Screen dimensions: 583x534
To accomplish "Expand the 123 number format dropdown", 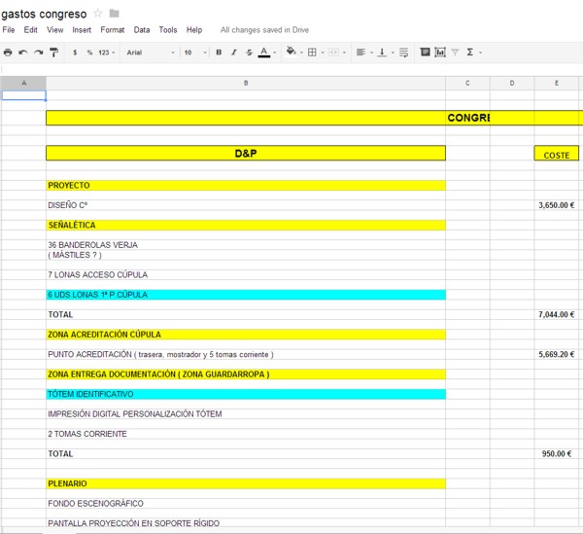I will (x=104, y=52).
